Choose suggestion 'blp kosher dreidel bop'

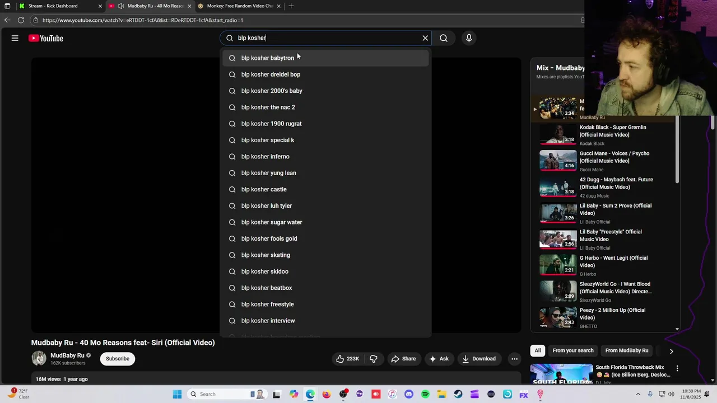(x=325, y=74)
